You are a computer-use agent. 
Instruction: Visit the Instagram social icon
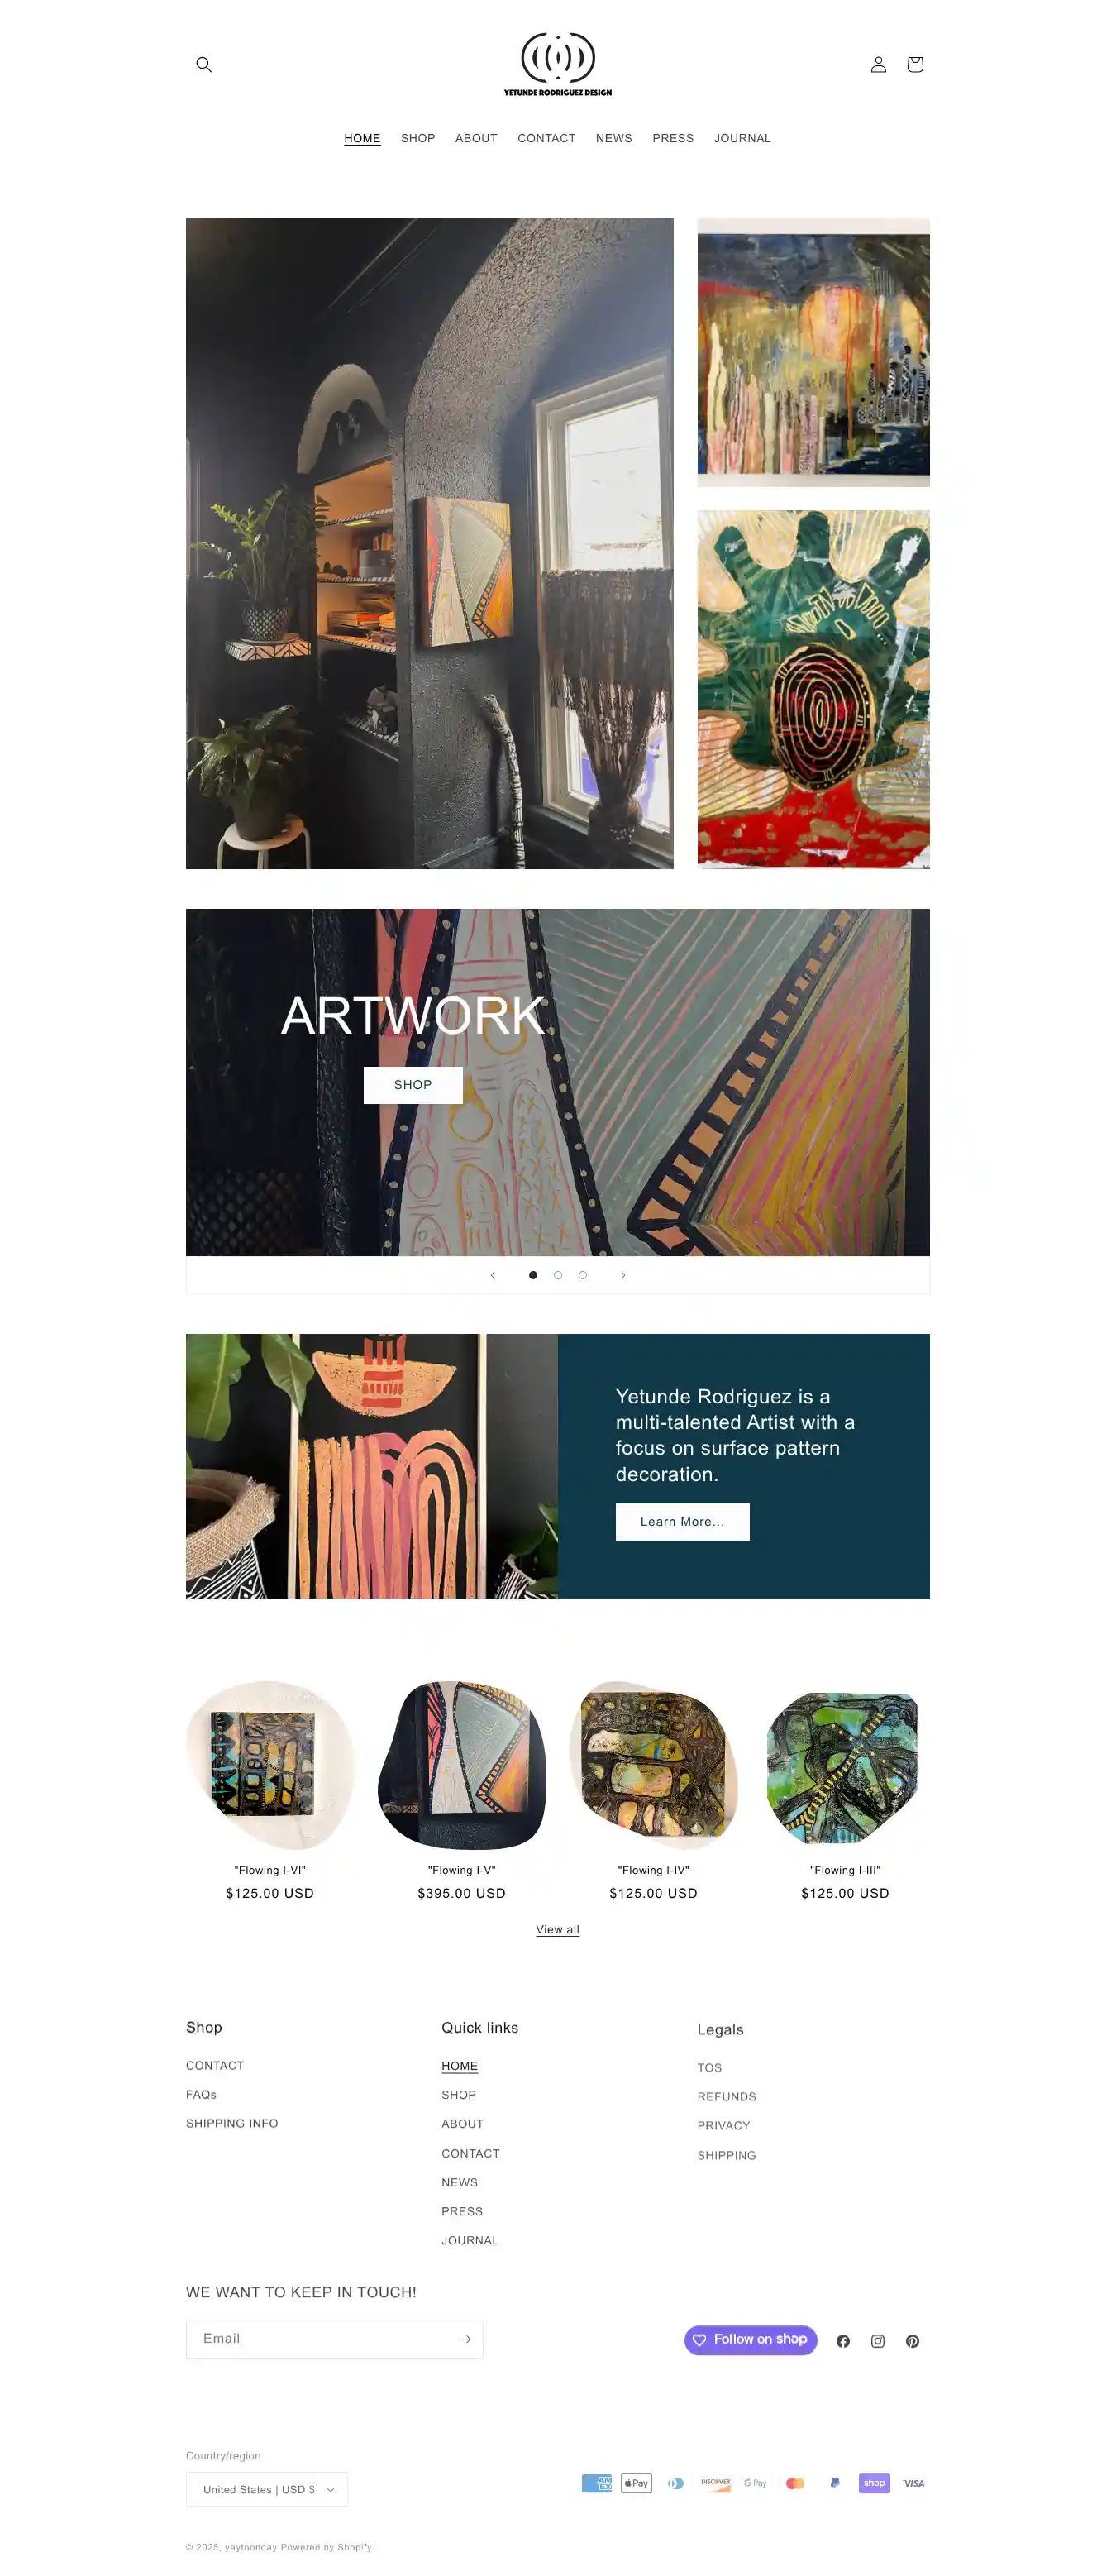tap(878, 2341)
